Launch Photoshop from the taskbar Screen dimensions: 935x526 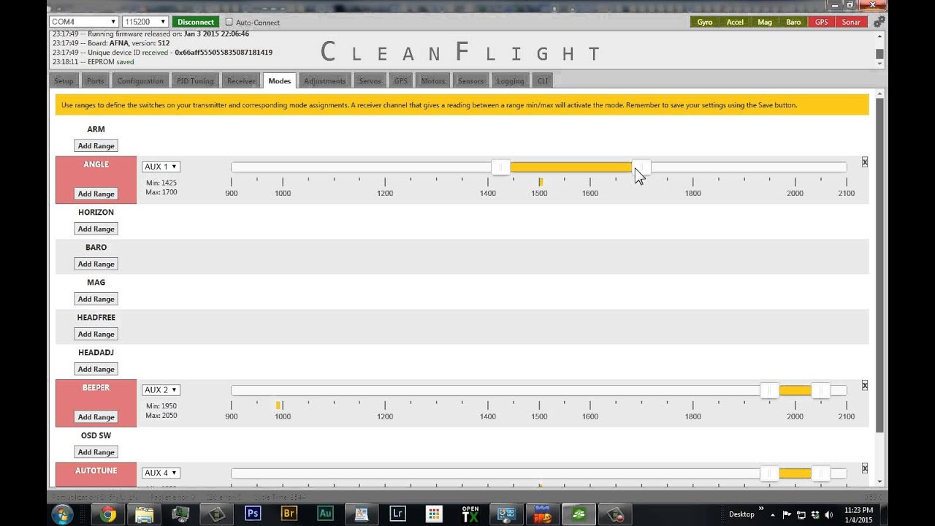point(253,514)
